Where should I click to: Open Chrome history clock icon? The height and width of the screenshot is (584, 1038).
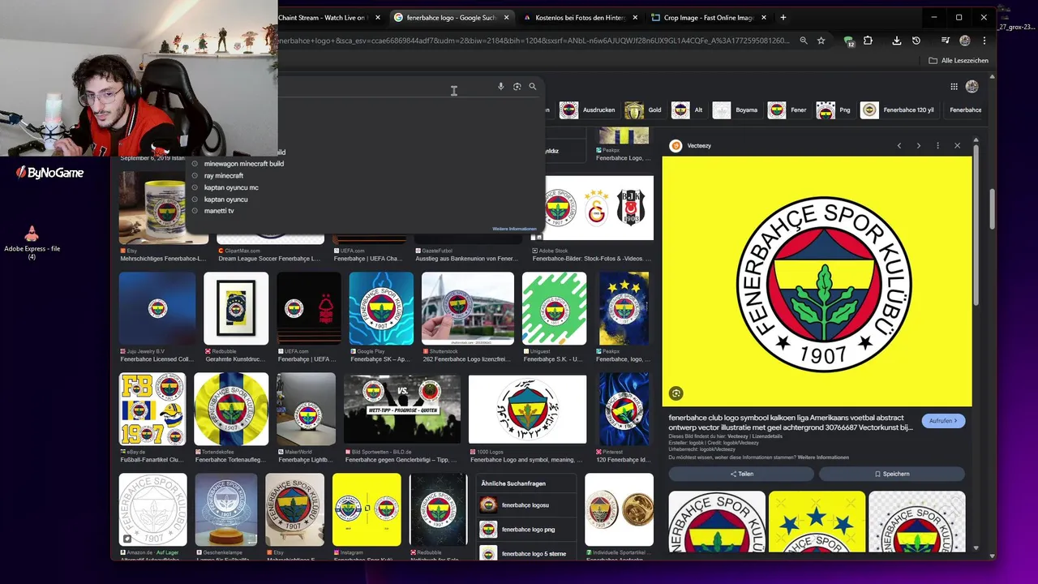pyautogui.click(x=916, y=41)
